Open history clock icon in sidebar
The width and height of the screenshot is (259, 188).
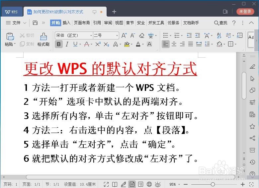pos(252,162)
